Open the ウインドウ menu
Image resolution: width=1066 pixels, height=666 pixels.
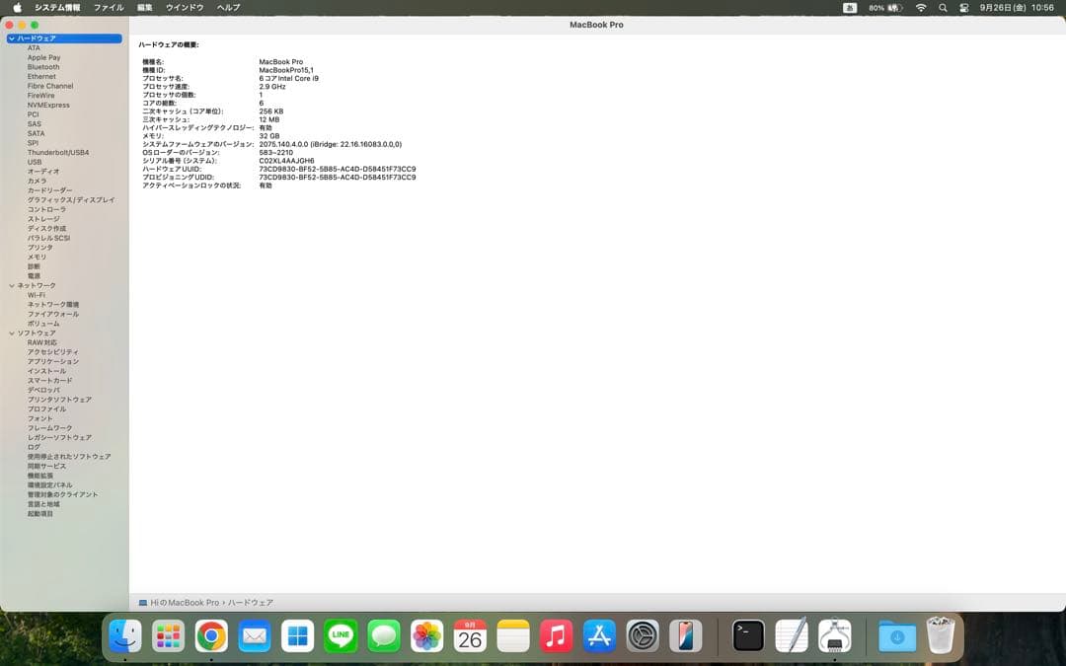(x=185, y=7)
